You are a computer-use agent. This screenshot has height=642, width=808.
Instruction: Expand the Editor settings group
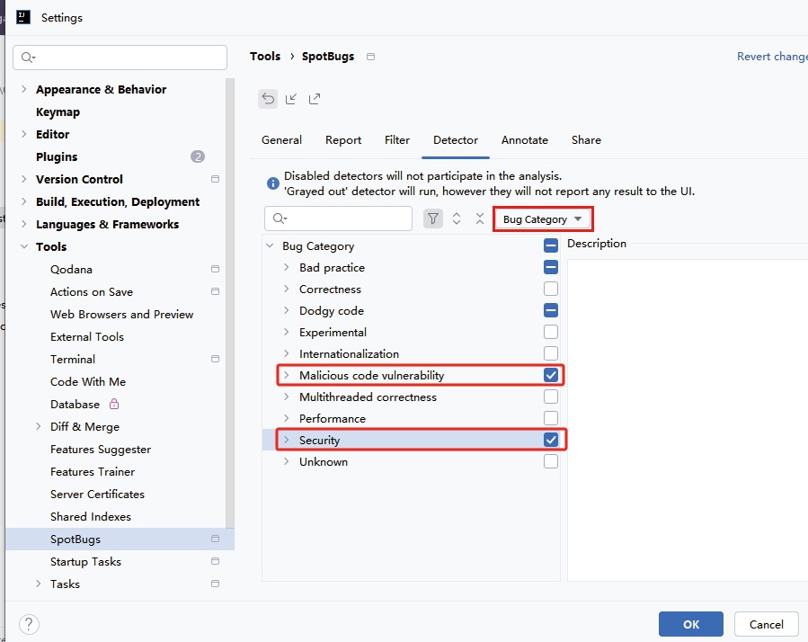[23, 134]
